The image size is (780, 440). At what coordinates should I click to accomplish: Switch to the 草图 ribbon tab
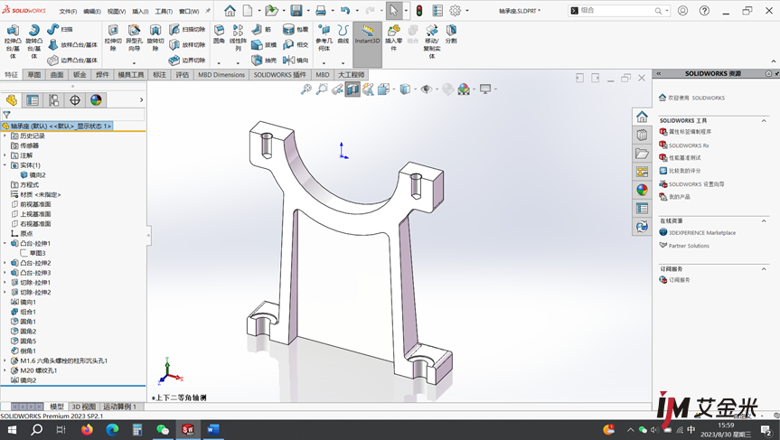click(34, 75)
